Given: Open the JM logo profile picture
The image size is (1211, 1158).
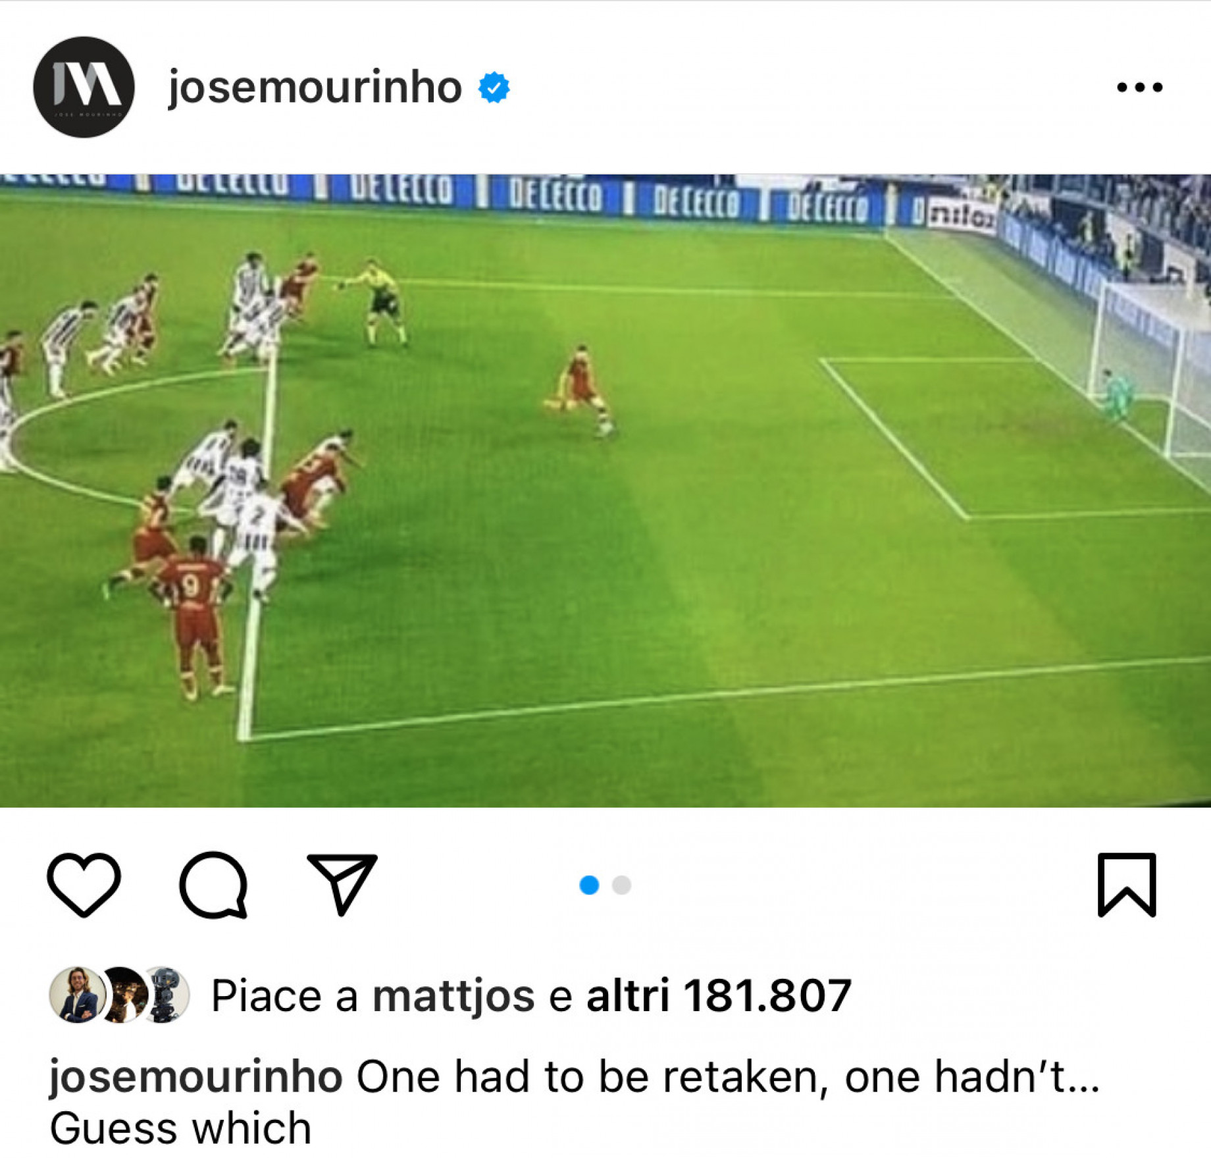Looking at the screenshot, I should 84,87.
